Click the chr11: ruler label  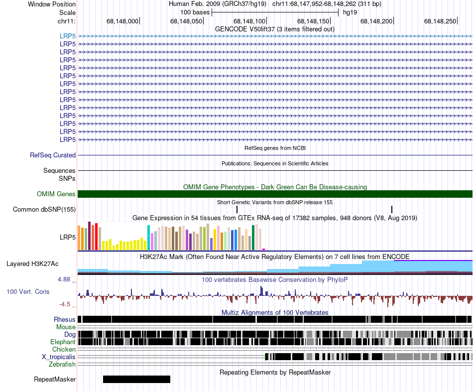pyautogui.click(x=66, y=21)
